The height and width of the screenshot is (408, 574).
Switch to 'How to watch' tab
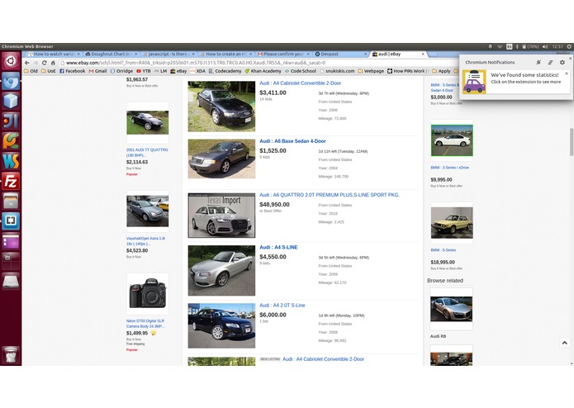54,54
